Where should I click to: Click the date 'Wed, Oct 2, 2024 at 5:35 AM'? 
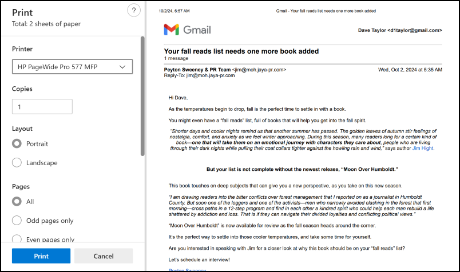[x=410, y=70]
